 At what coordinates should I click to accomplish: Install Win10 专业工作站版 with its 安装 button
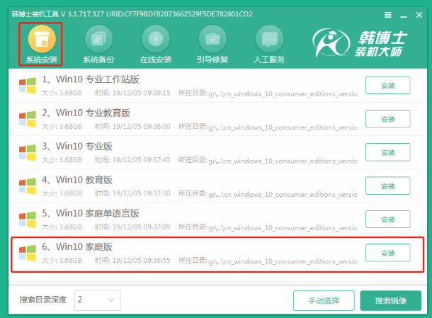click(x=387, y=85)
